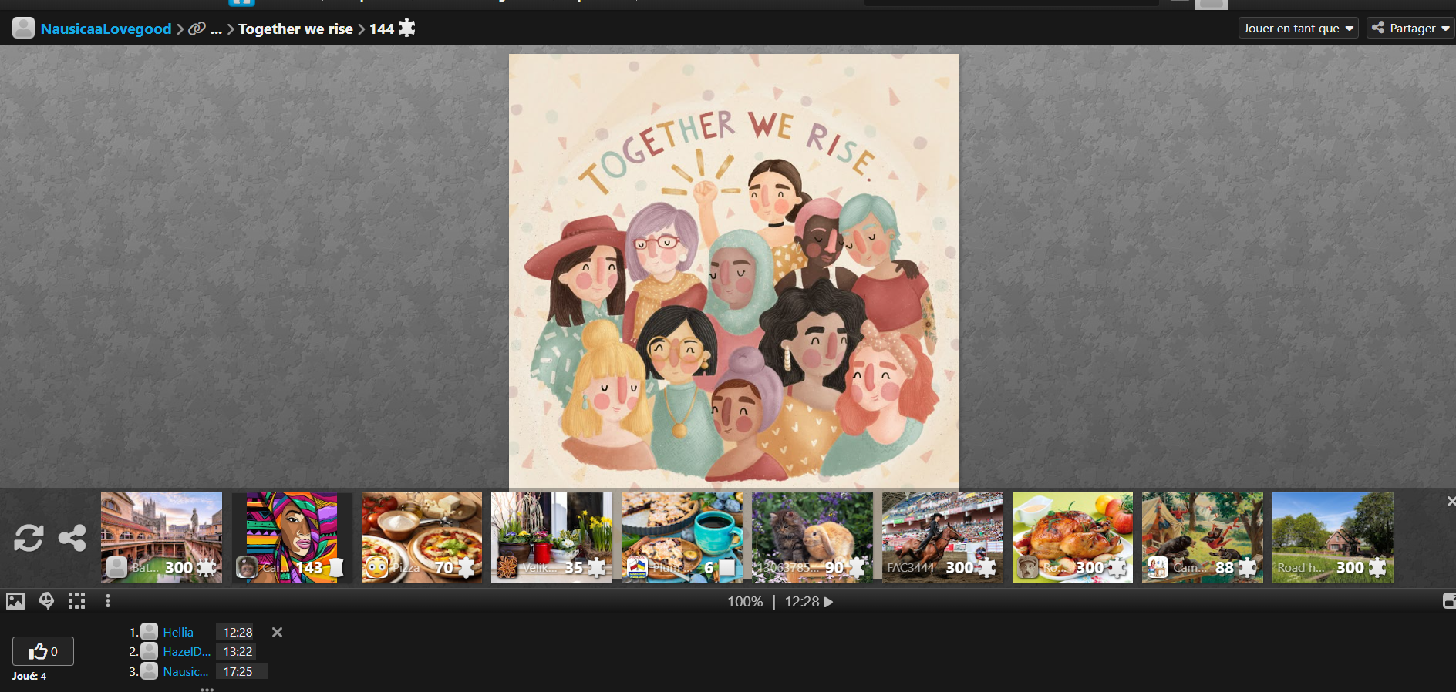Resume timer with play arrow beside 12:28
Image resolution: width=1456 pixels, height=692 pixels.
tap(829, 602)
